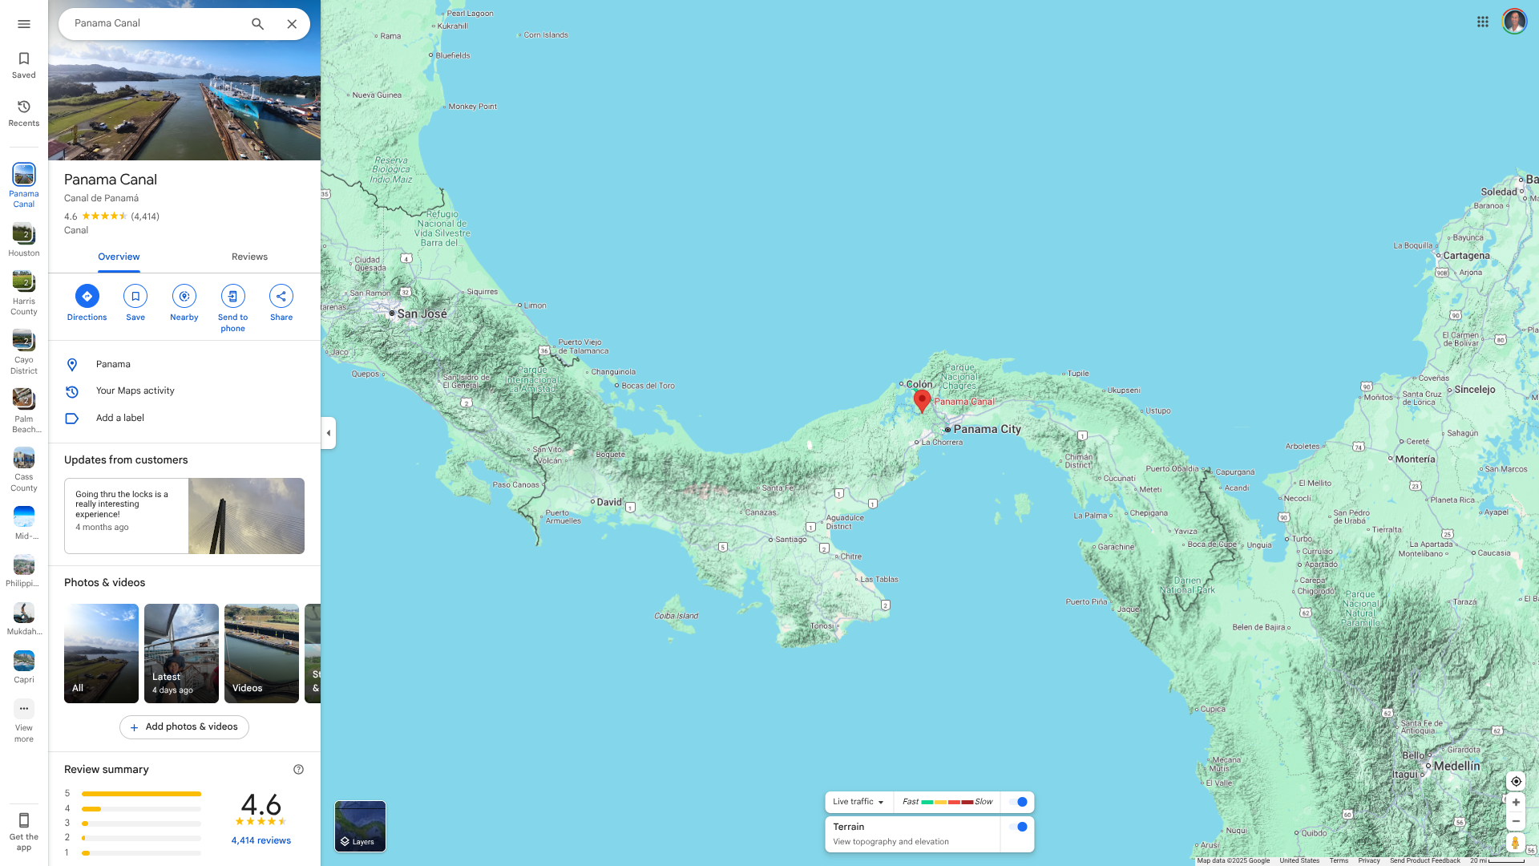The width and height of the screenshot is (1539, 866).
Task: Click Send to phone icon
Action: point(232,297)
